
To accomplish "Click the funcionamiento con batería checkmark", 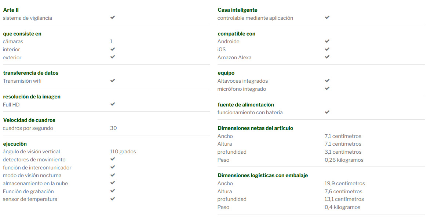I will click(327, 112).
